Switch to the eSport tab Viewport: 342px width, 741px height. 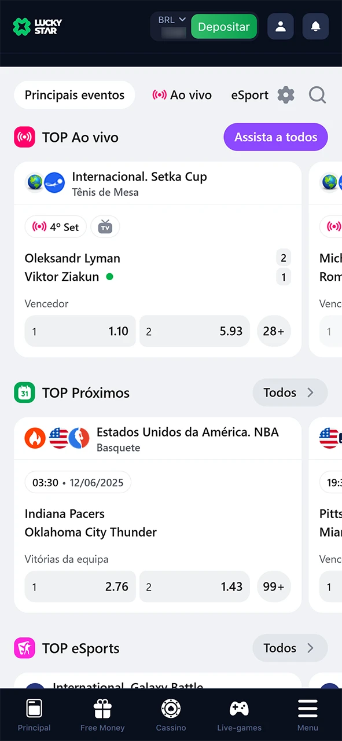[249, 95]
